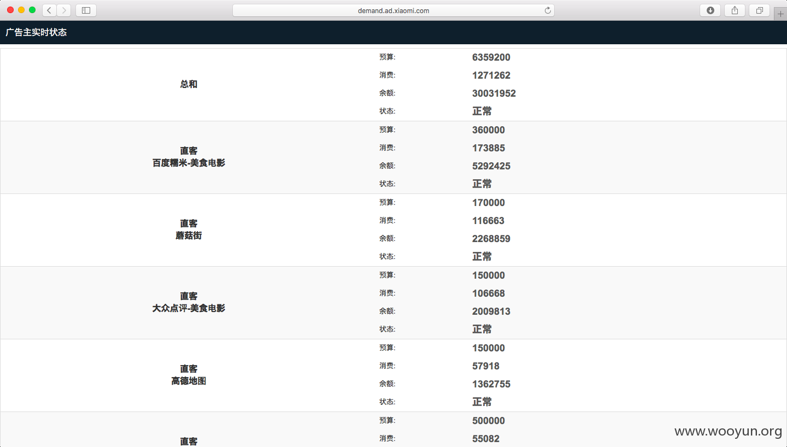Image resolution: width=787 pixels, height=447 pixels.
Task: Select balance value 2009813
Action: [x=491, y=311]
